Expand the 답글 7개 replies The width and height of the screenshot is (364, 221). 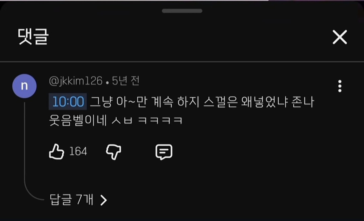click(x=78, y=200)
